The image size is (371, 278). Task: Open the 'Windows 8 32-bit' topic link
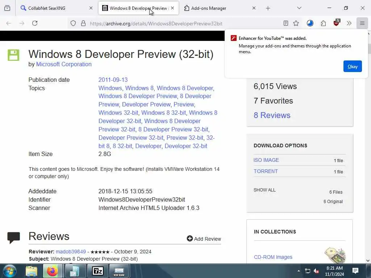(163, 113)
